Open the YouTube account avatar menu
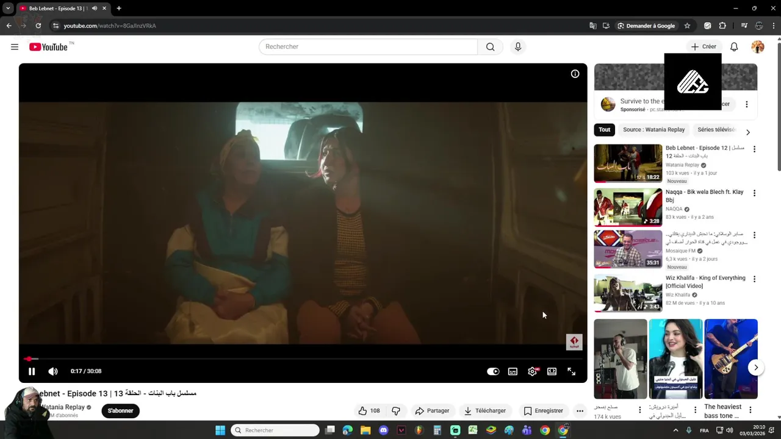The height and width of the screenshot is (439, 781). click(758, 47)
